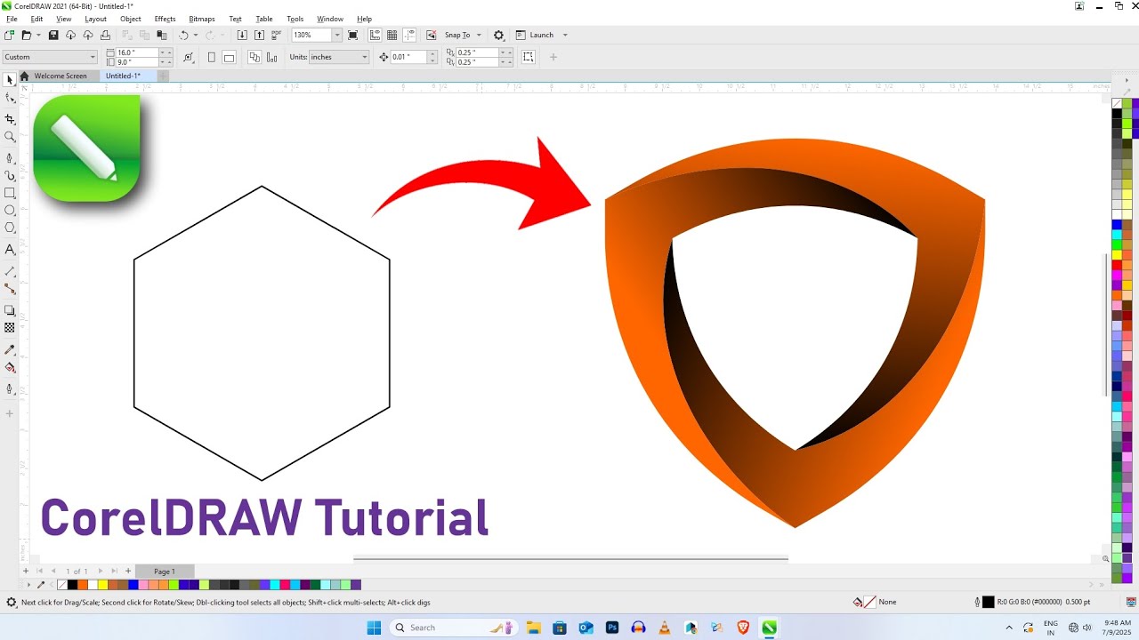Image resolution: width=1139 pixels, height=640 pixels.
Task: Select the Drop Shadow tool
Action: [10, 310]
